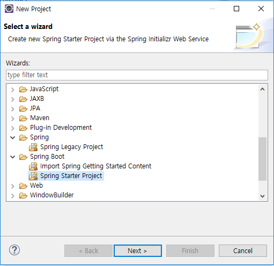274x266 pixels.
Task: Click the Plug-in Development folder icon
Action: click(23, 128)
